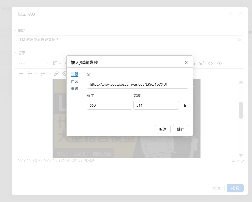The image size is (252, 202).
Task: Click the width field showing 560
Action: pos(109,105)
